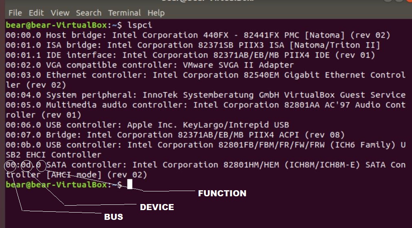Open the View menu
412x228 pixels.
[x=60, y=13]
